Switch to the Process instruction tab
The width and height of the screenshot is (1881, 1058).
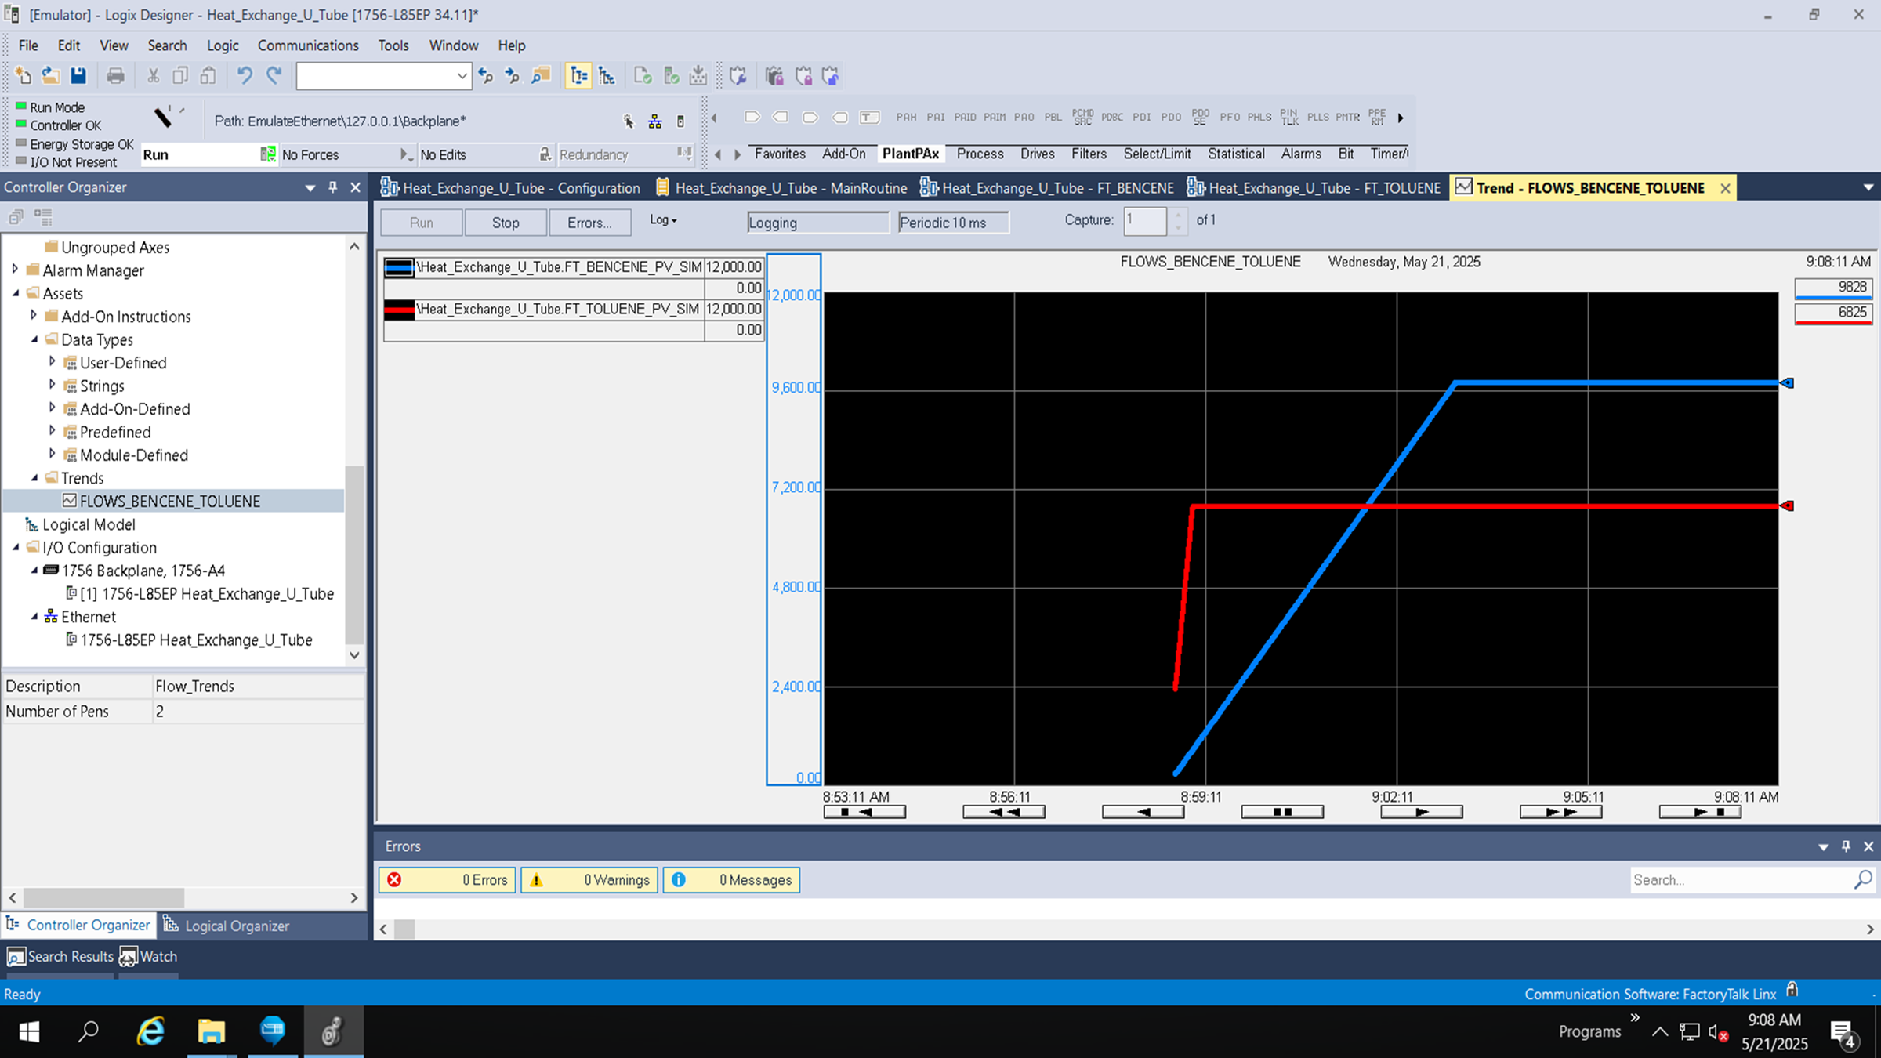[x=980, y=154]
